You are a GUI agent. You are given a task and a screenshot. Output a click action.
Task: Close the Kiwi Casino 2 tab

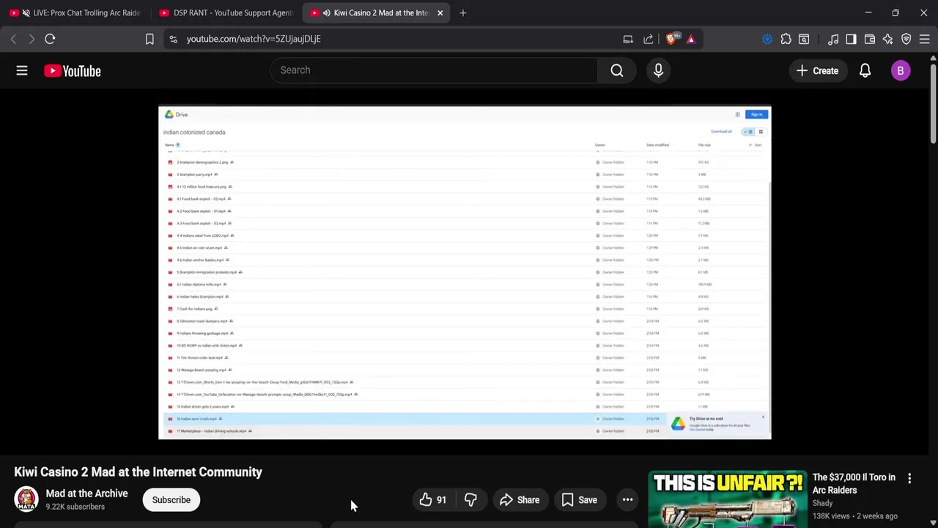[x=440, y=13]
